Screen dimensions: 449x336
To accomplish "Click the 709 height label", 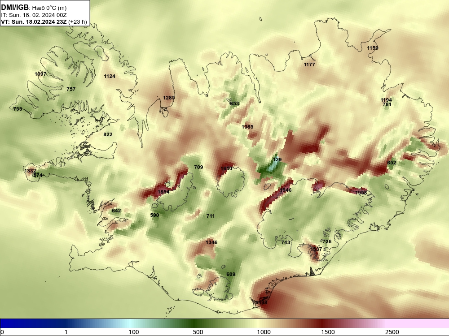I will [x=198, y=167].
